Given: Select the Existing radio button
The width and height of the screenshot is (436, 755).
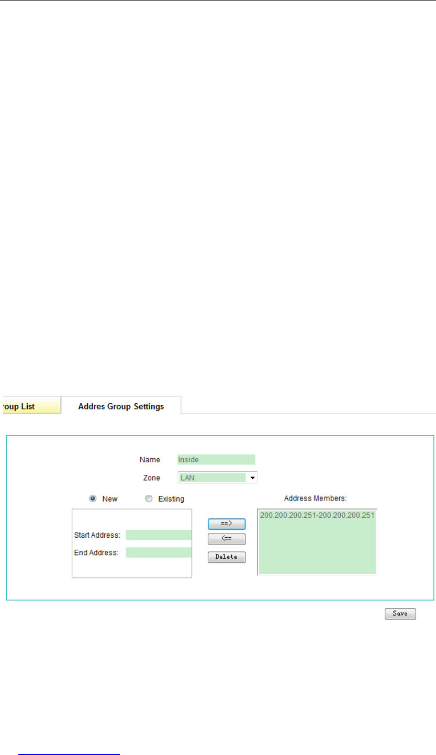Looking at the screenshot, I should tap(148, 499).
